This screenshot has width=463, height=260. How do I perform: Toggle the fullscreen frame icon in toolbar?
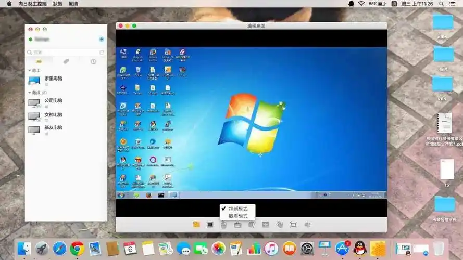[293, 225]
